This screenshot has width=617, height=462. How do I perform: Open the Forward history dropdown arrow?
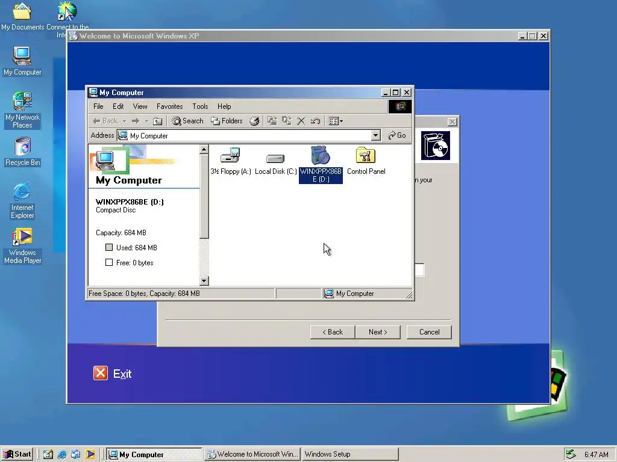147,121
